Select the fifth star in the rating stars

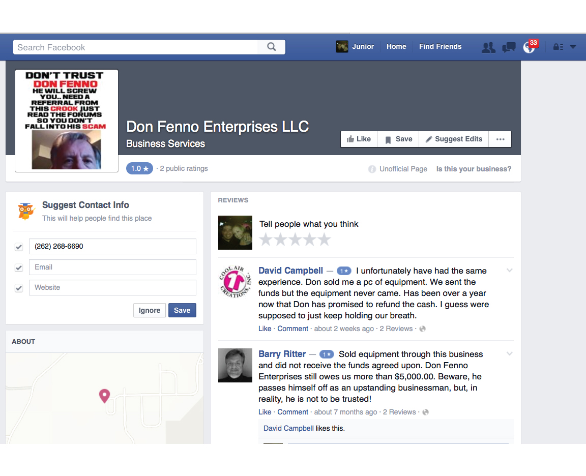(x=324, y=239)
